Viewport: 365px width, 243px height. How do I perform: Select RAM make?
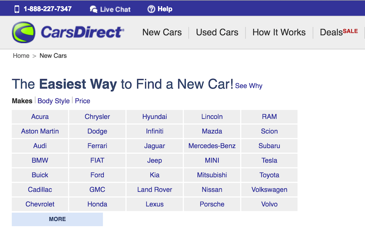point(269,117)
